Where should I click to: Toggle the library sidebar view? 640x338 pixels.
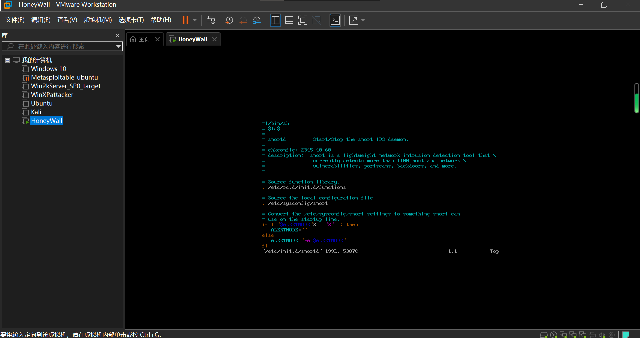coord(275,20)
